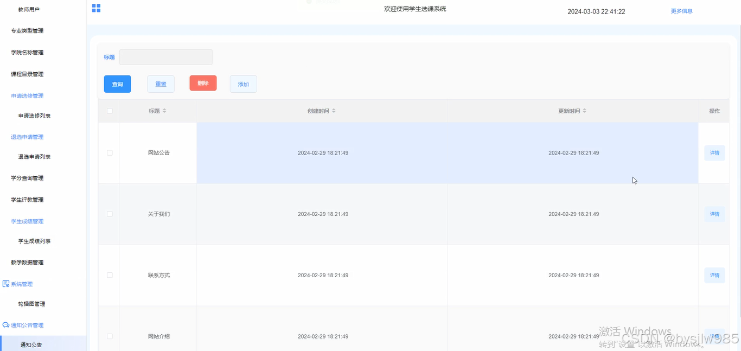Click the 系统管理 sidebar icon
Image resolution: width=741 pixels, height=351 pixels.
pyautogui.click(x=6, y=284)
